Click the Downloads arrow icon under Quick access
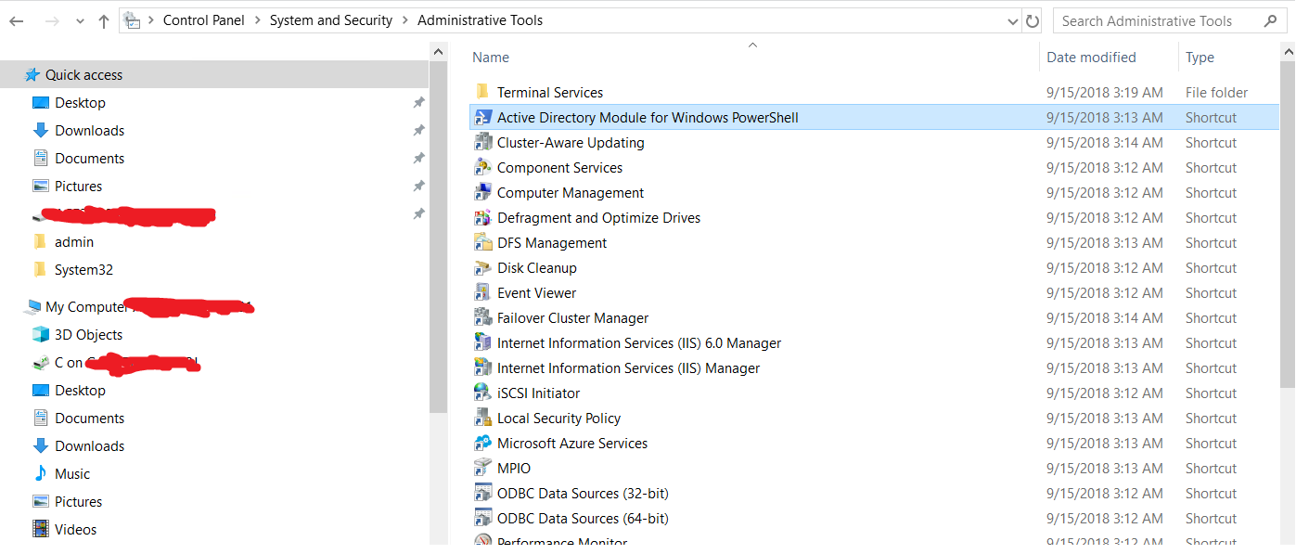The image size is (1296, 554). (40, 130)
